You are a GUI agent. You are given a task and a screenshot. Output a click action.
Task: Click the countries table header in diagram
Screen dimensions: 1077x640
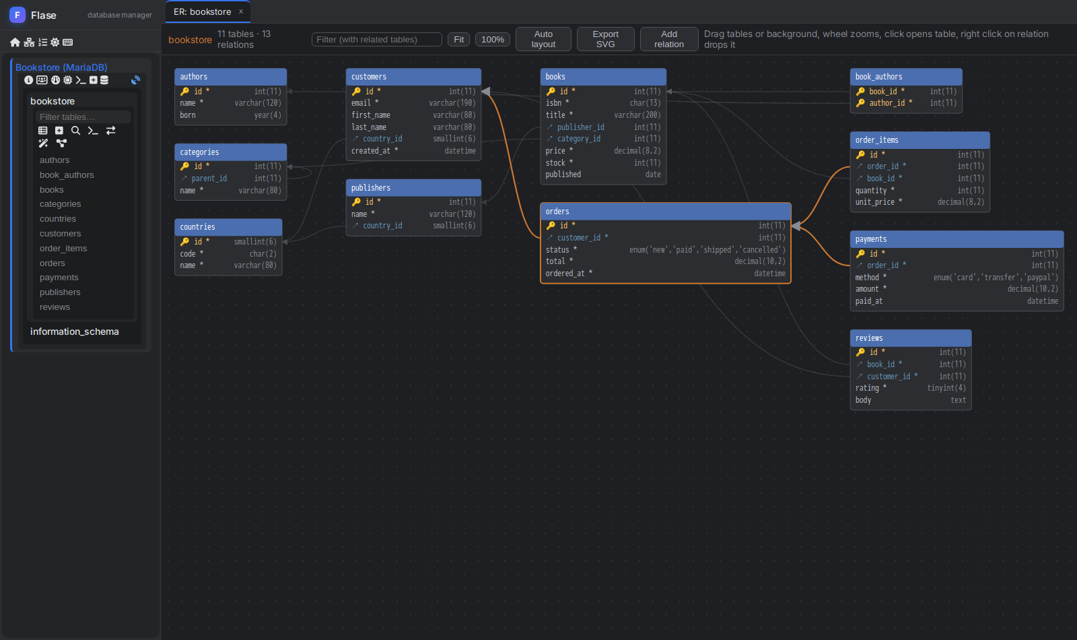coord(228,227)
